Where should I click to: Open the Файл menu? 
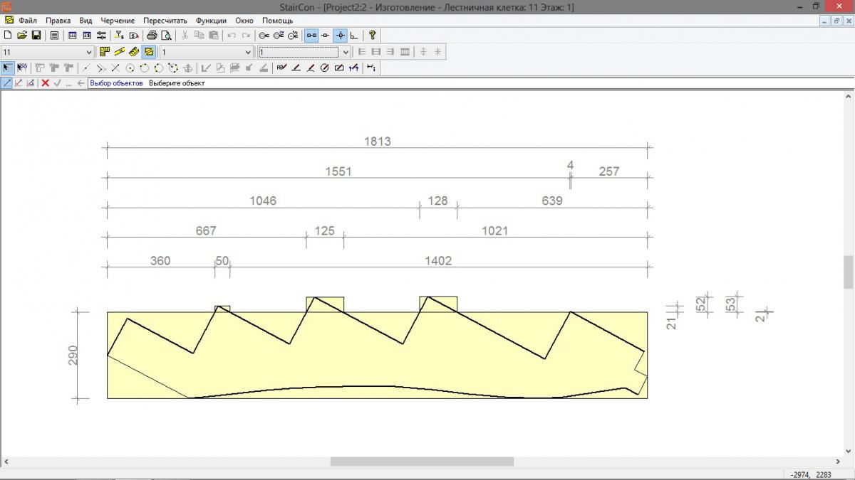[27, 21]
